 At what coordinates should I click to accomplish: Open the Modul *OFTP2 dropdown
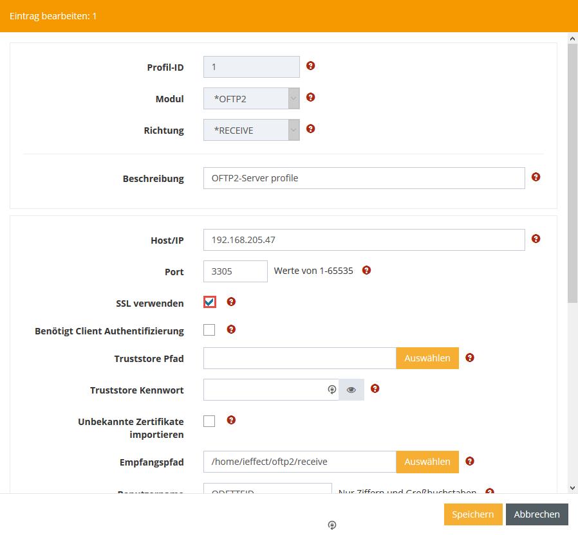[251, 99]
